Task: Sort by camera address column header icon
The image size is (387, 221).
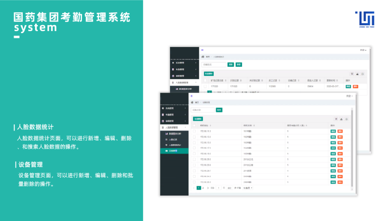Action: [210, 125]
